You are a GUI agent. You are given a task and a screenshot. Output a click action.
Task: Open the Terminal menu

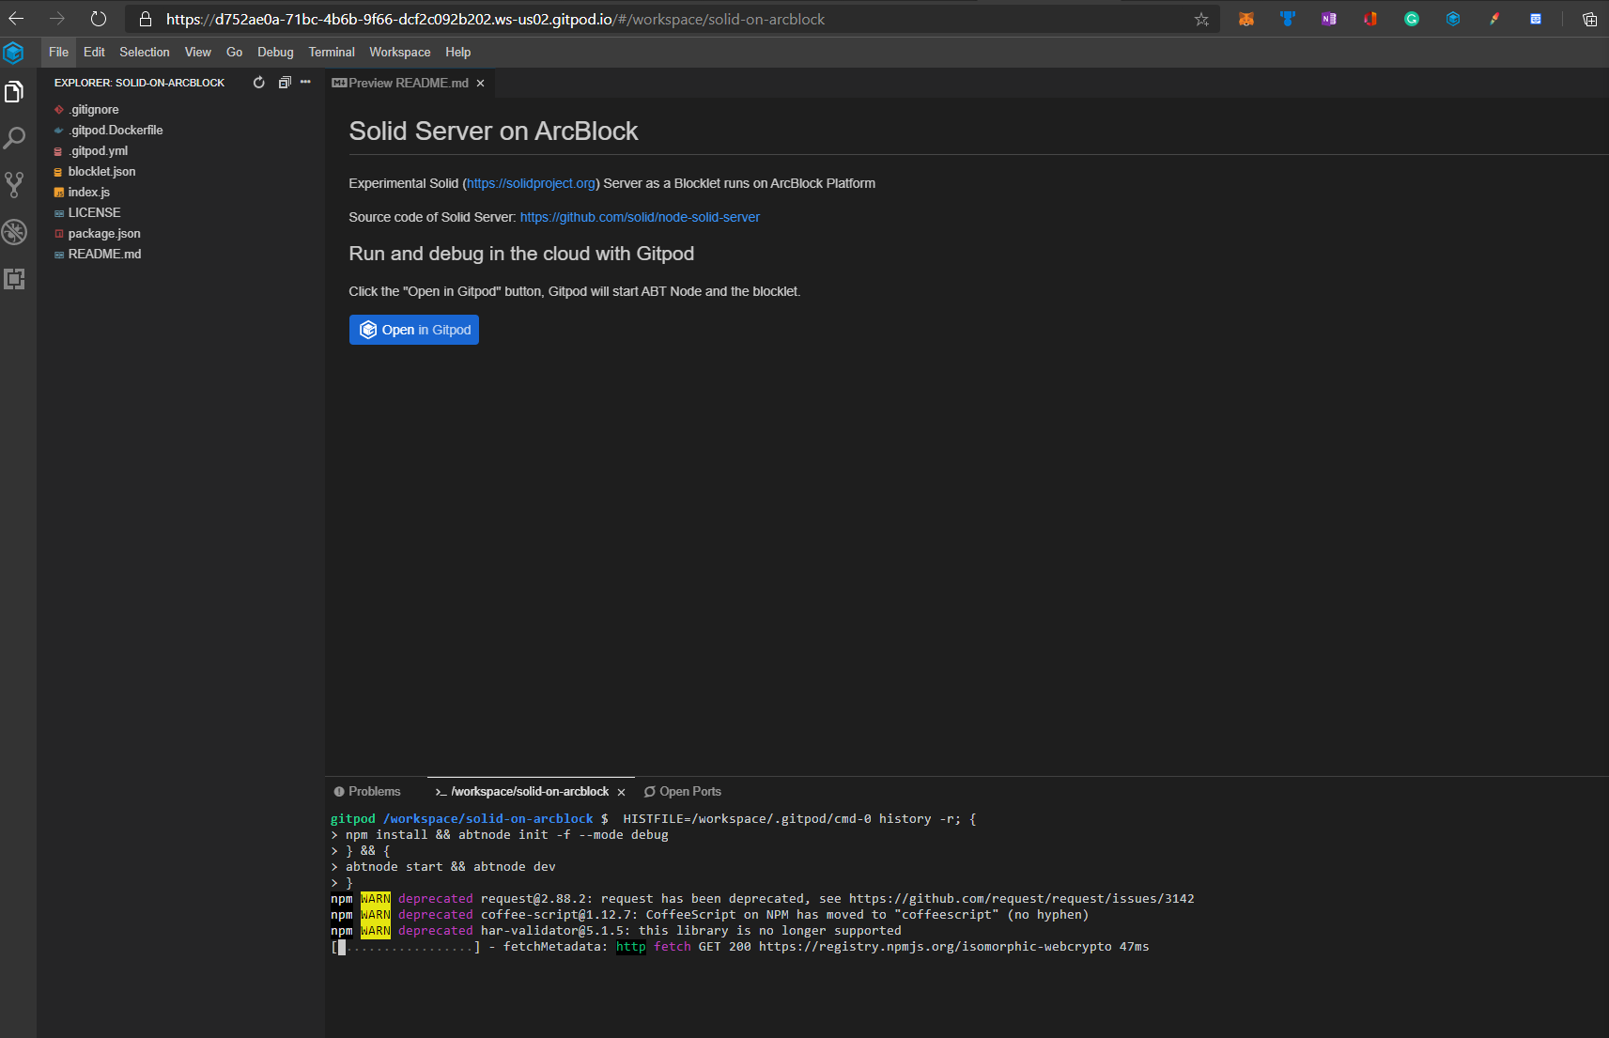(332, 53)
